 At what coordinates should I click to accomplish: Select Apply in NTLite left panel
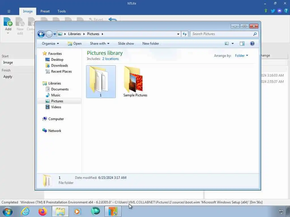(x=8, y=77)
